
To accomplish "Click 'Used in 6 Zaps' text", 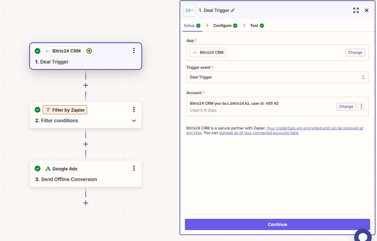I will coord(203,110).
